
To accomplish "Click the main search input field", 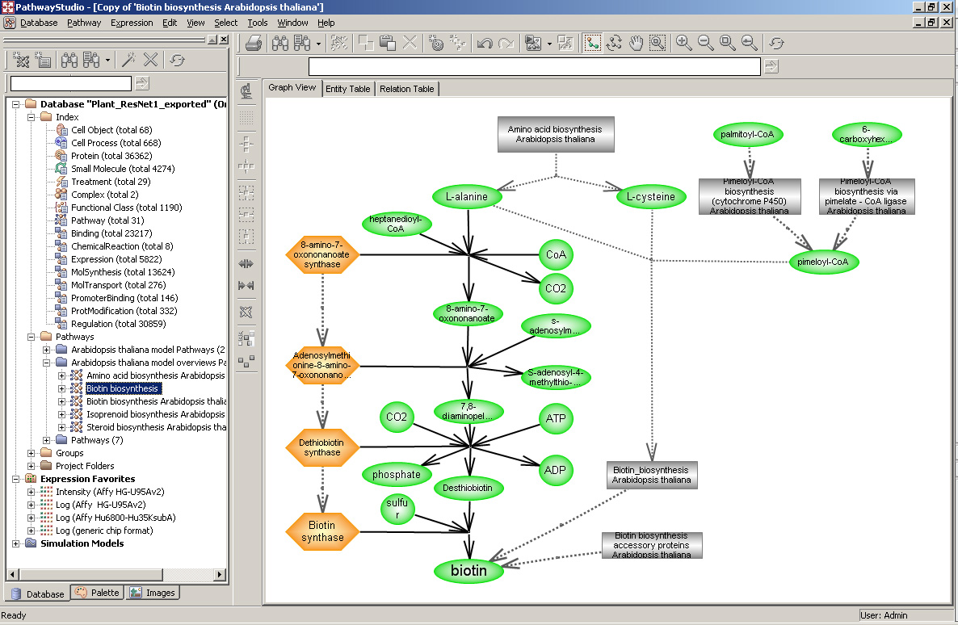I will pos(535,66).
